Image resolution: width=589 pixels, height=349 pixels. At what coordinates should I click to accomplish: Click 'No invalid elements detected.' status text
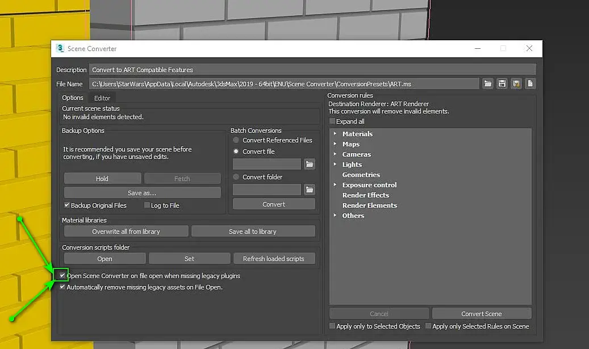click(103, 117)
